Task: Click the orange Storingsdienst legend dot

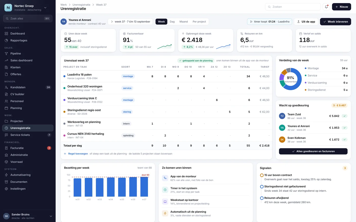Action: (305, 90)
